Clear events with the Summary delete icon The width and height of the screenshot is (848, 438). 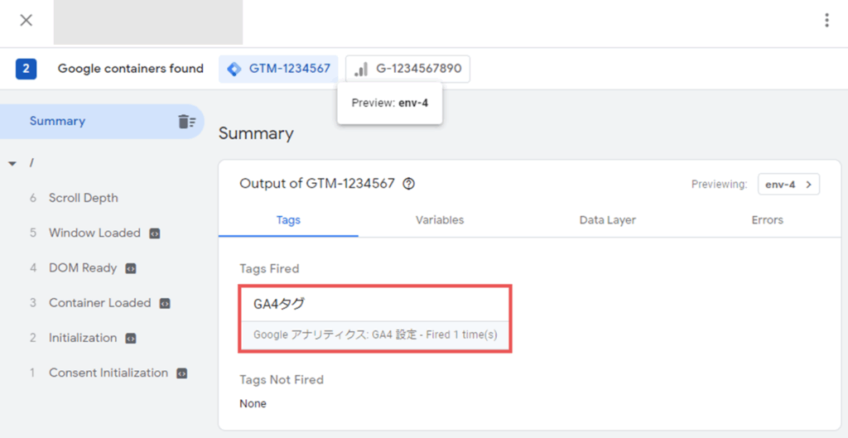187,122
